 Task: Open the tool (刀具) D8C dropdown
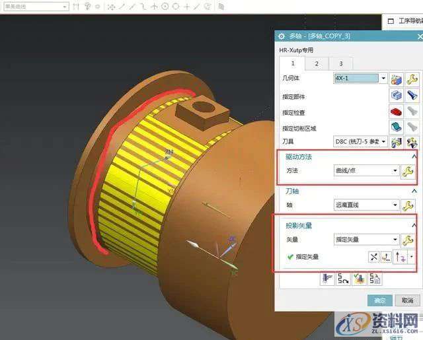click(383, 142)
